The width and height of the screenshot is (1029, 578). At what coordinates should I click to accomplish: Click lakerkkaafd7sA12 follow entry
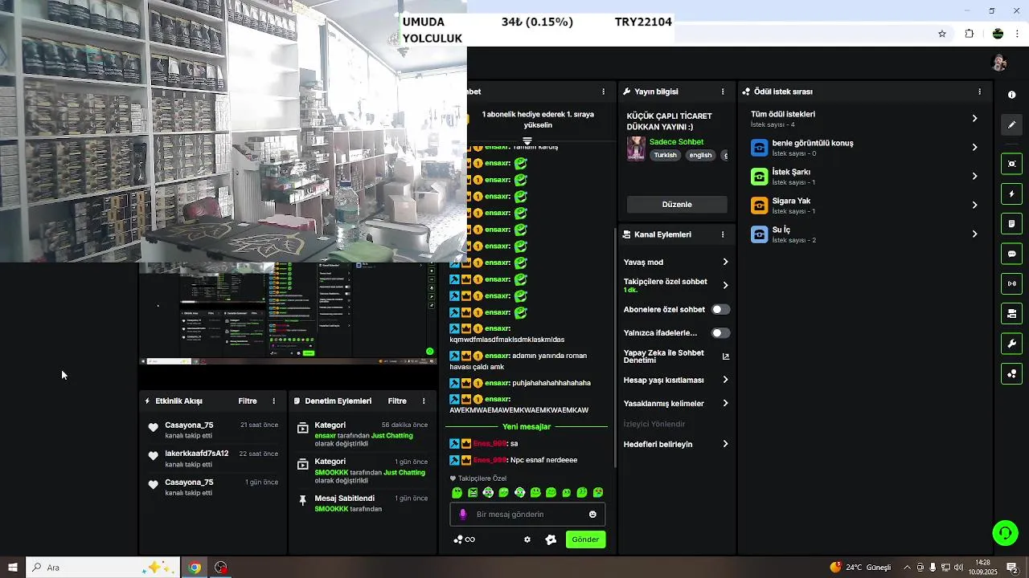pyautogui.click(x=212, y=458)
